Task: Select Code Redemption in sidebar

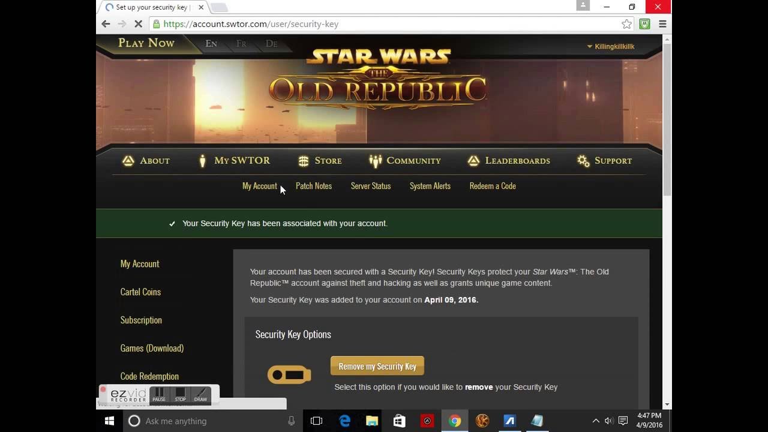Action: [x=149, y=377]
